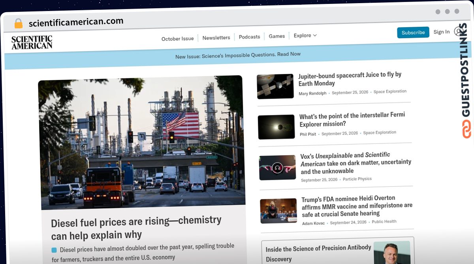This screenshot has height=264, width=474.
Task: Open Trump's FDA nominee Heidi Overton headline
Action: point(357,206)
